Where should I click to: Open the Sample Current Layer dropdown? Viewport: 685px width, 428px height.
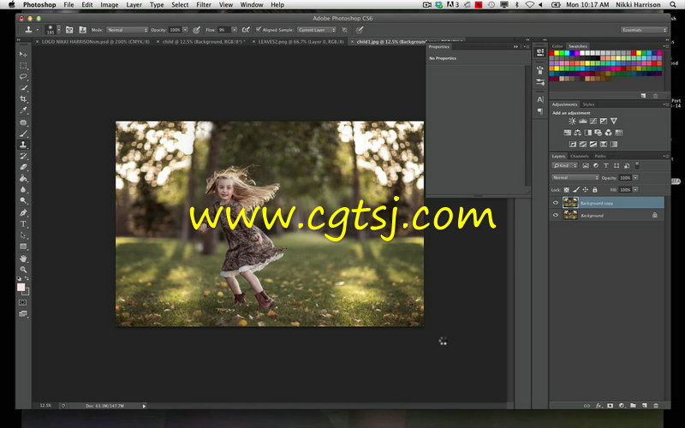coord(317,30)
